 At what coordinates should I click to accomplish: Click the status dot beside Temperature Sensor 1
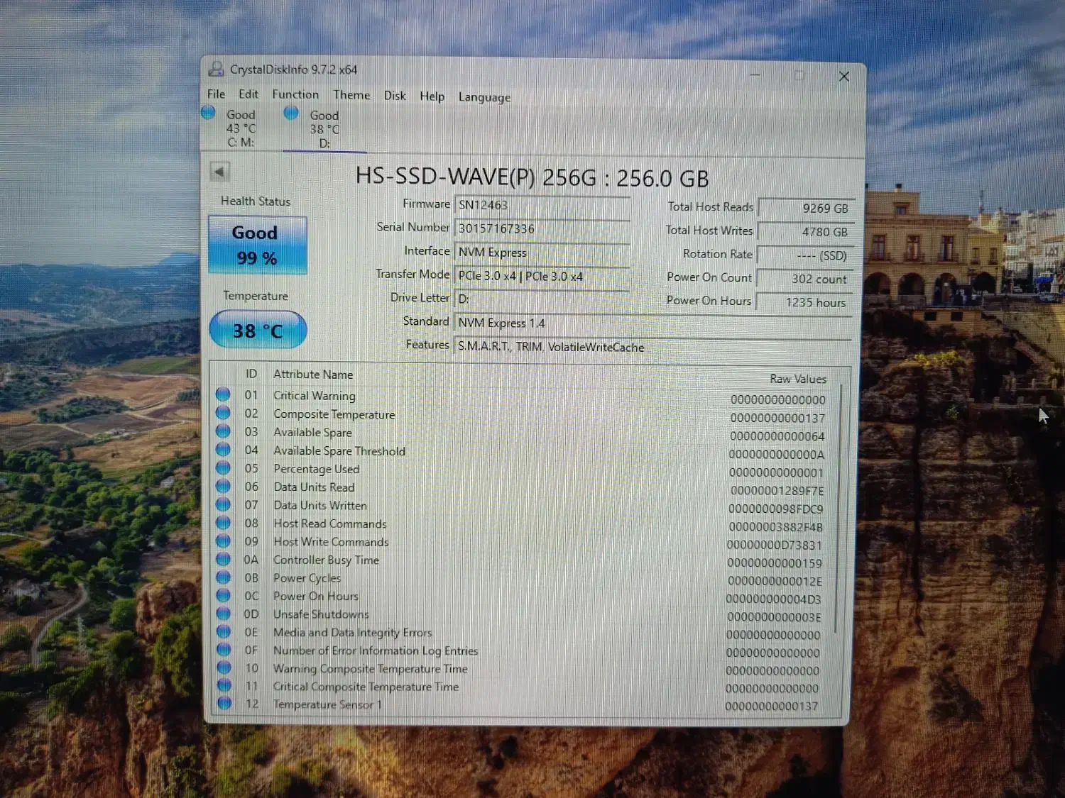click(224, 703)
